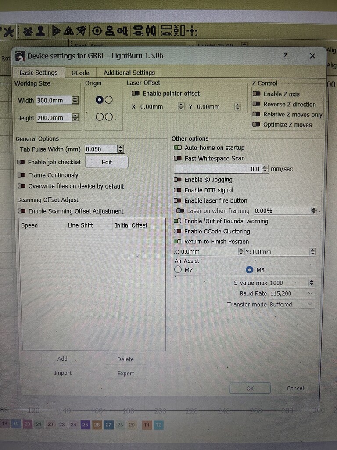Click the Ungroup single-person toolbar icon
Viewport: 337px width, 450px height.
pos(40,31)
